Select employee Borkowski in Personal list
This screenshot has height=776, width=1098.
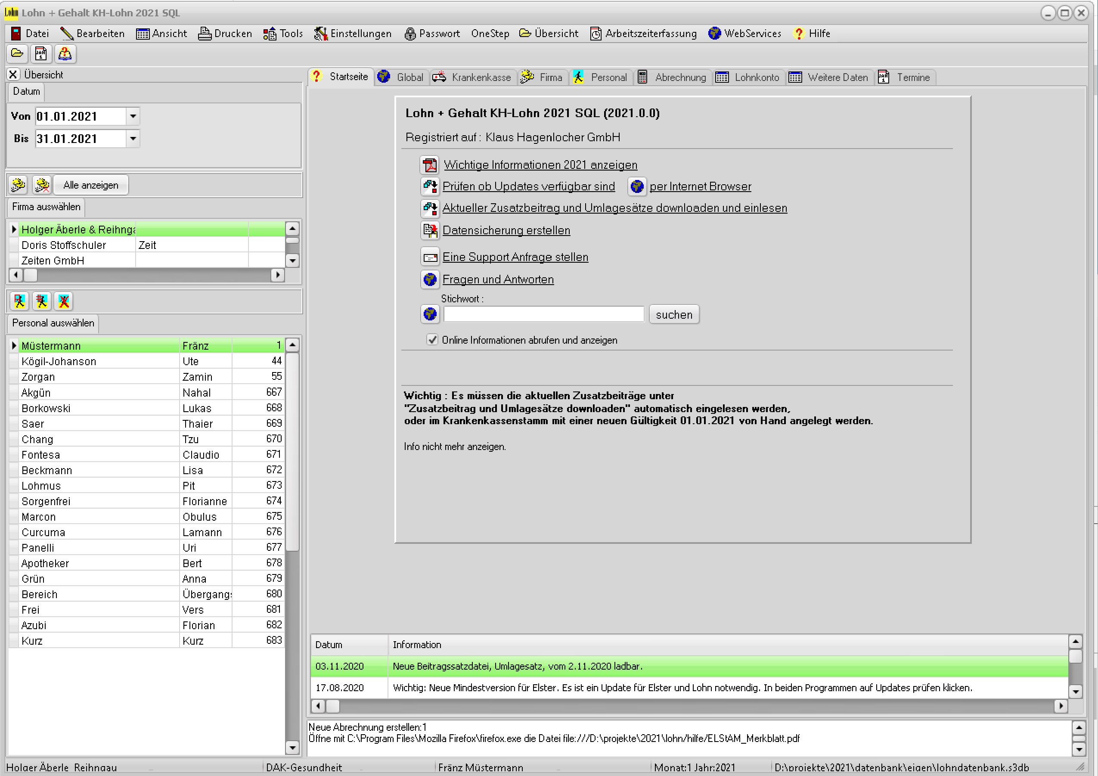point(147,408)
